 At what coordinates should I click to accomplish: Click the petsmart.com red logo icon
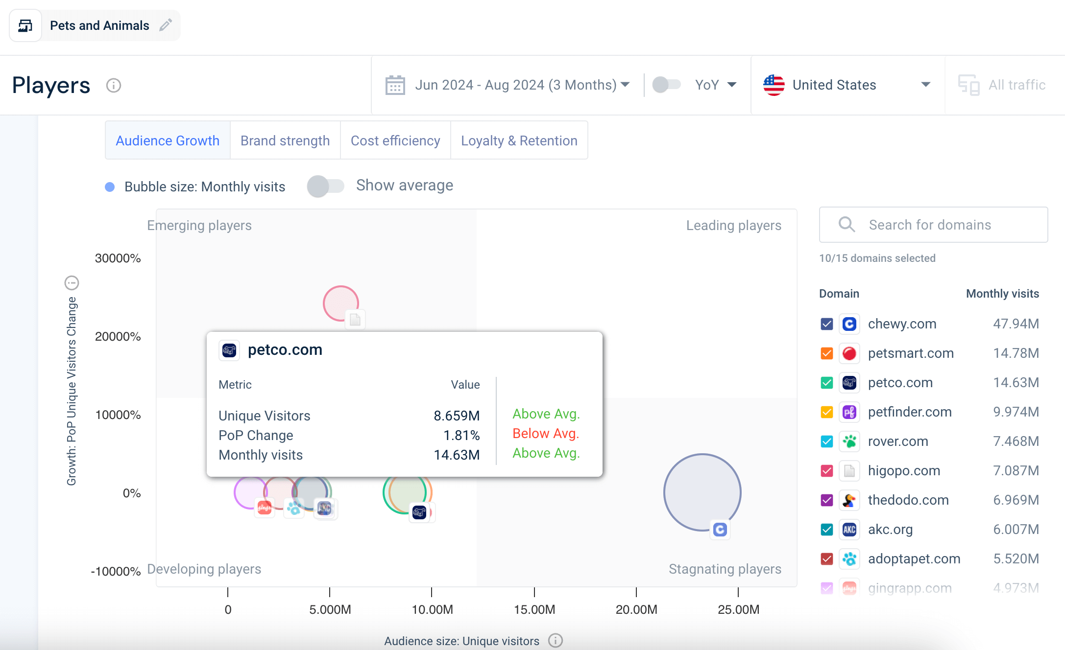tap(849, 353)
